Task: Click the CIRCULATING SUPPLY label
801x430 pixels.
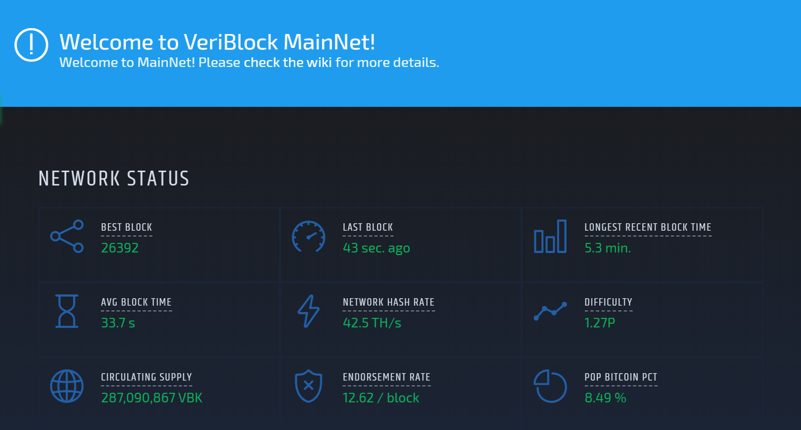Action: pos(147,377)
